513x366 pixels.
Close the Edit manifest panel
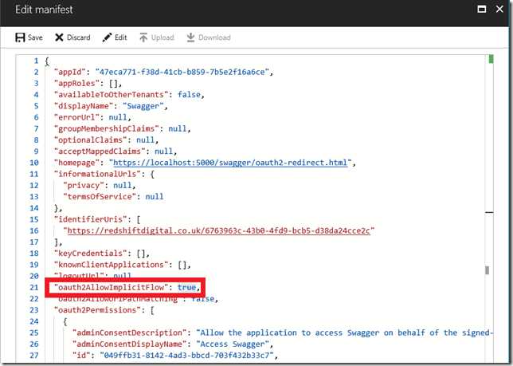click(x=499, y=9)
